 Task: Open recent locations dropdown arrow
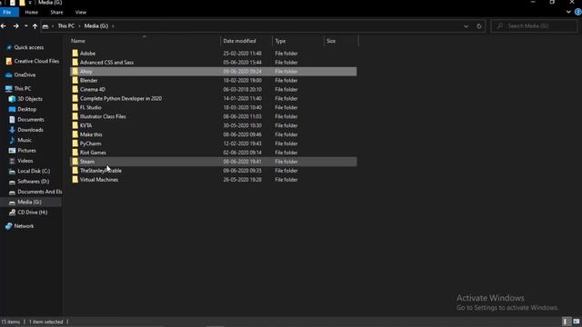[x=25, y=26]
